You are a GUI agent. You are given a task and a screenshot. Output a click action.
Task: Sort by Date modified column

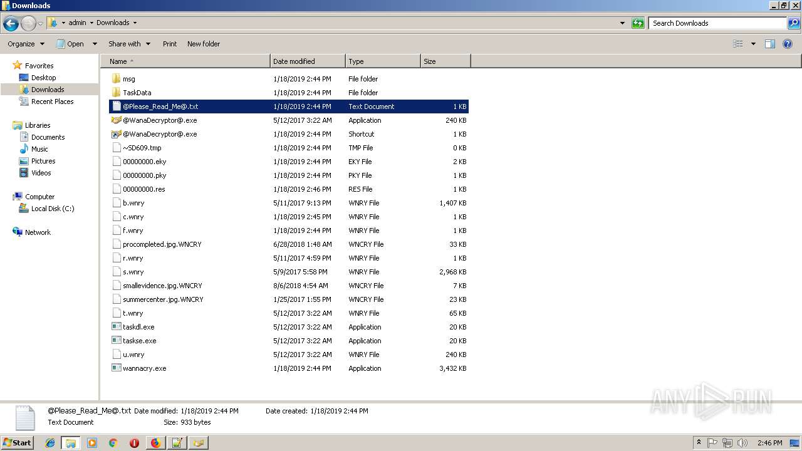pos(308,61)
